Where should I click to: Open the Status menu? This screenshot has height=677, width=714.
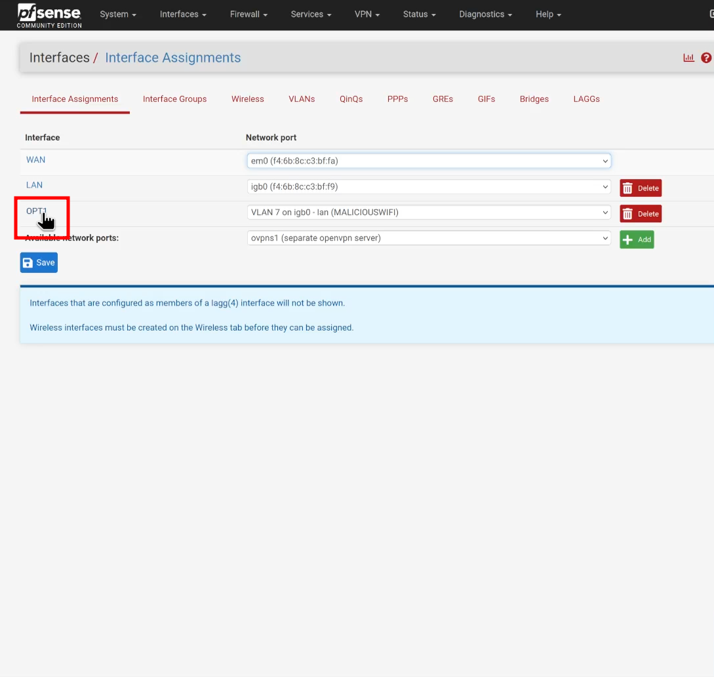pos(420,14)
